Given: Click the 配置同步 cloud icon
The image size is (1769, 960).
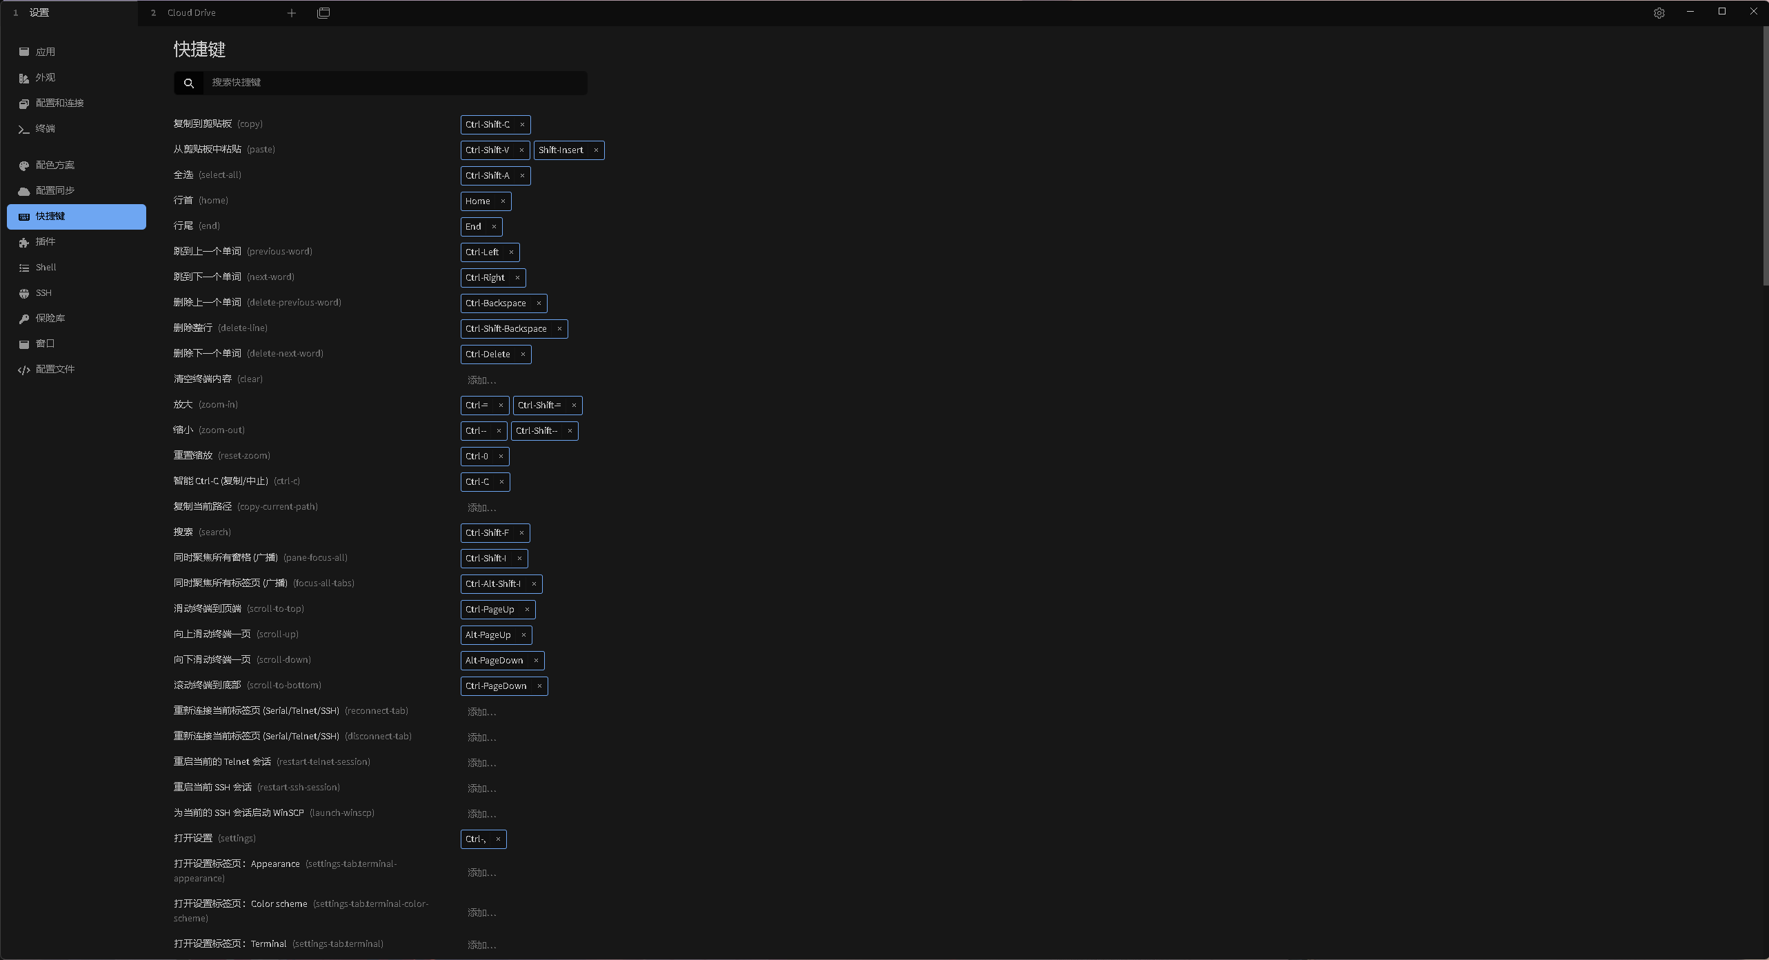Looking at the screenshot, I should (x=24, y=191).
